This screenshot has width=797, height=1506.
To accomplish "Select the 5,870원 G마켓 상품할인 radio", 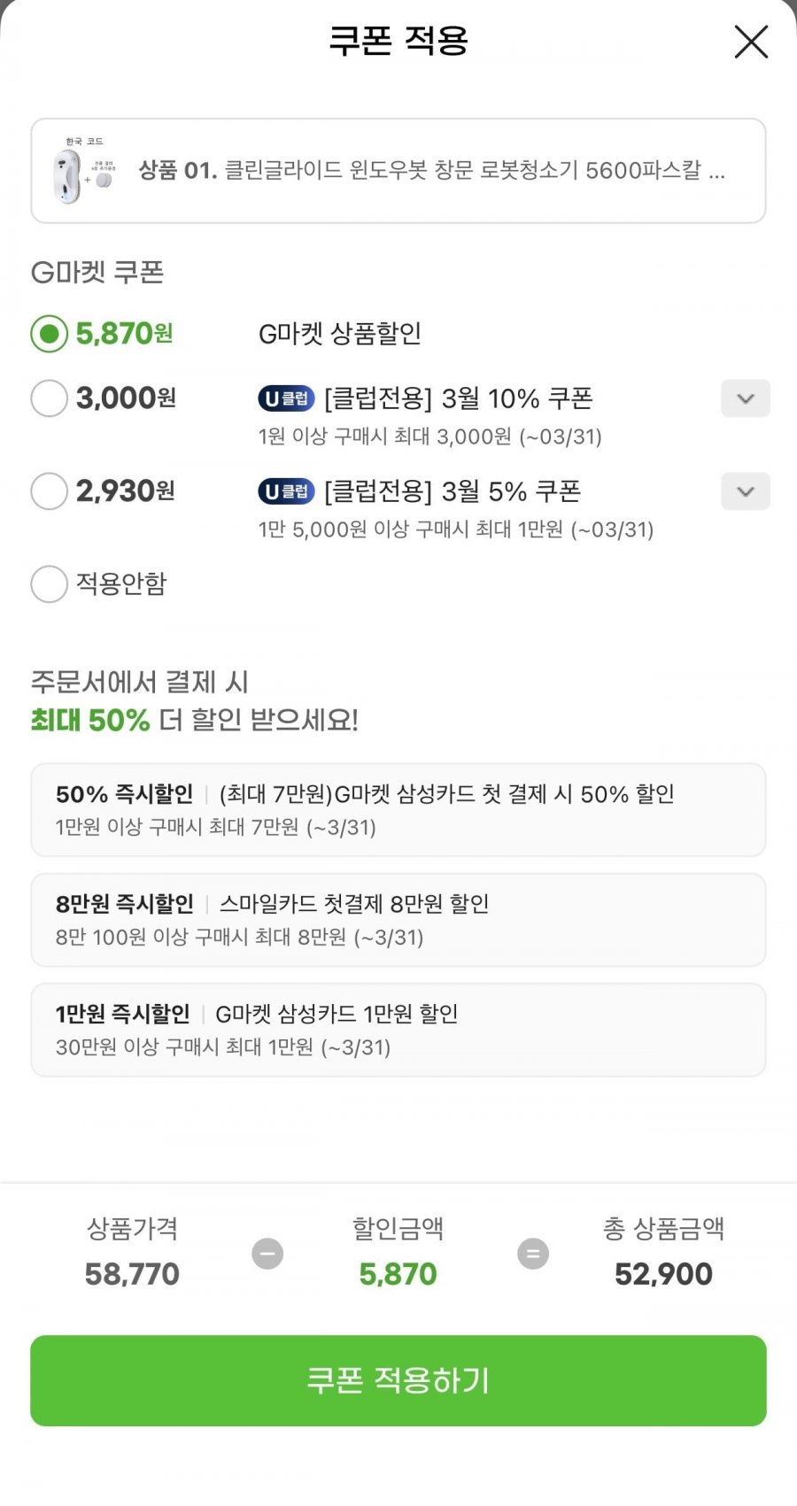I will (50, 334).
